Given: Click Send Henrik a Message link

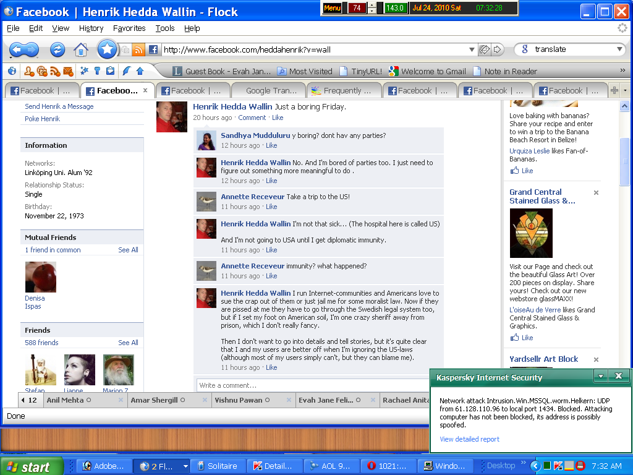Looking at the screenshot, I should point(59,106).
